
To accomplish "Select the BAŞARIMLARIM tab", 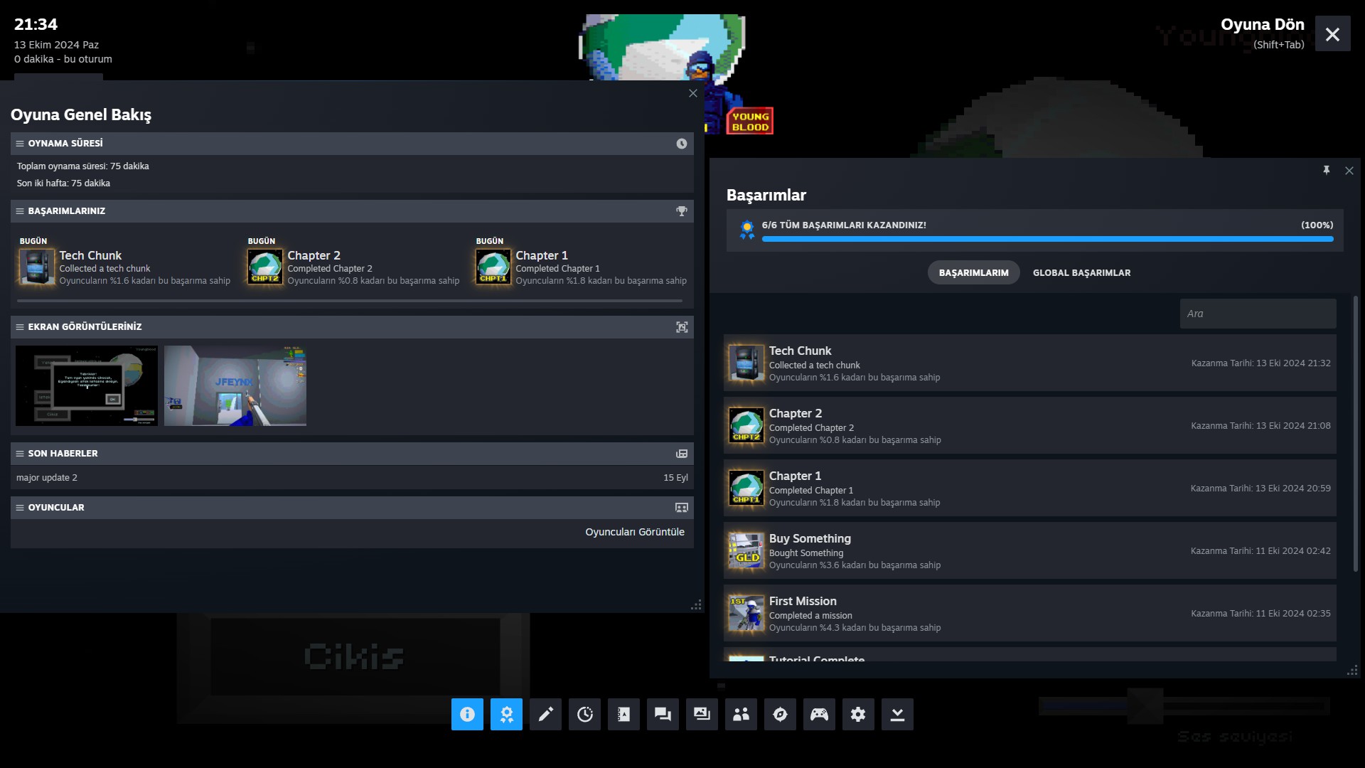I will (x=973, y=272).
